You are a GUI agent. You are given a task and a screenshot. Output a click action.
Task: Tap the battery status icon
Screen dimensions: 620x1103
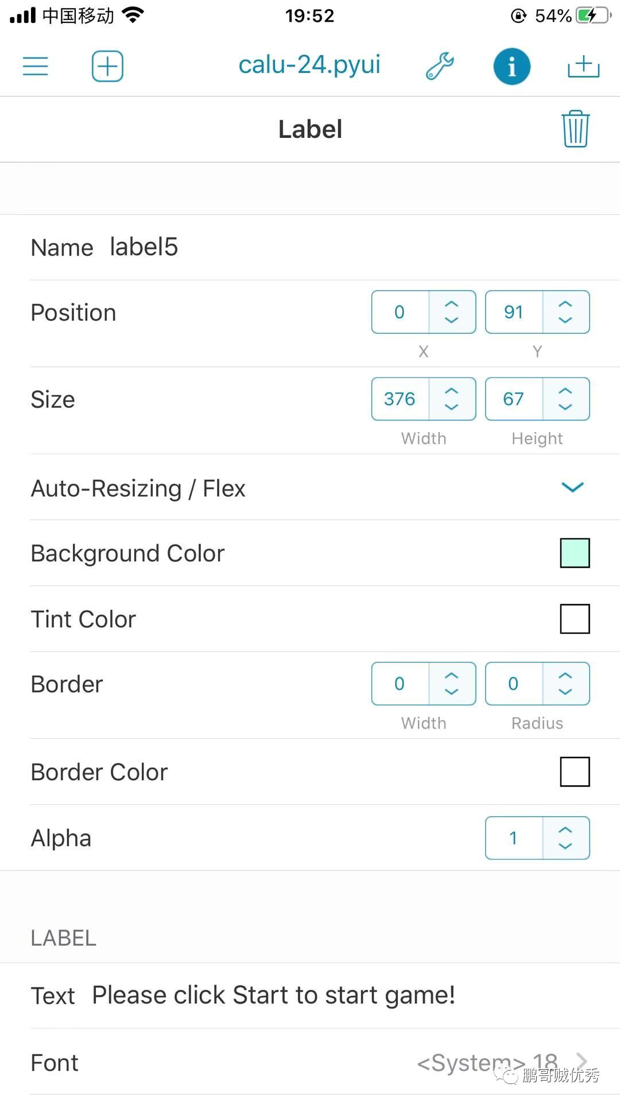click(x=593, y=16)
